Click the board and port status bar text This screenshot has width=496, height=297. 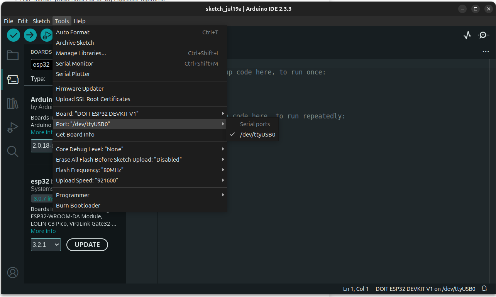(x=425, y=289)
